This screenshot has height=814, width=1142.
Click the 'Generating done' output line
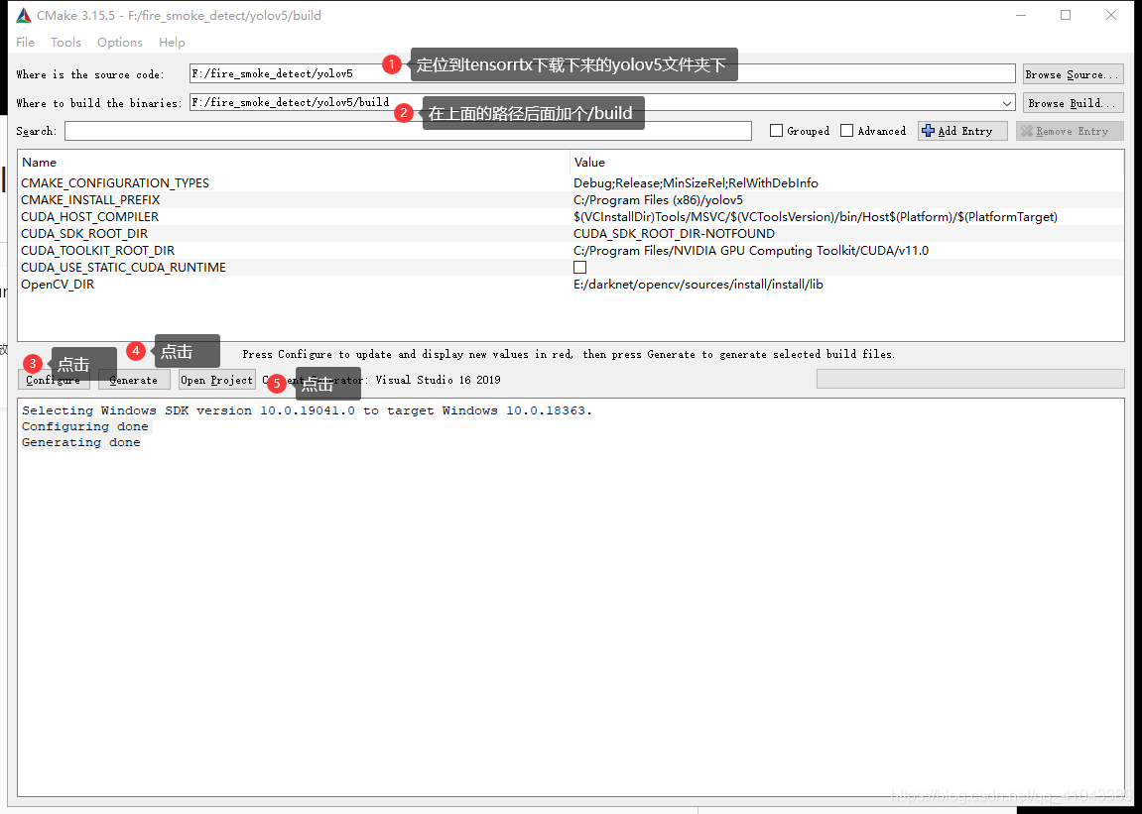[80, 442]
